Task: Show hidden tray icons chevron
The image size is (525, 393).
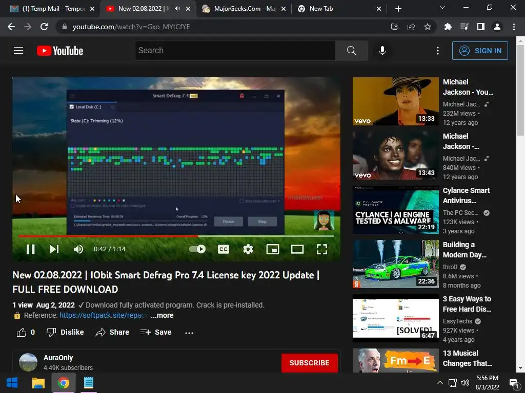Action: point(440,383)
